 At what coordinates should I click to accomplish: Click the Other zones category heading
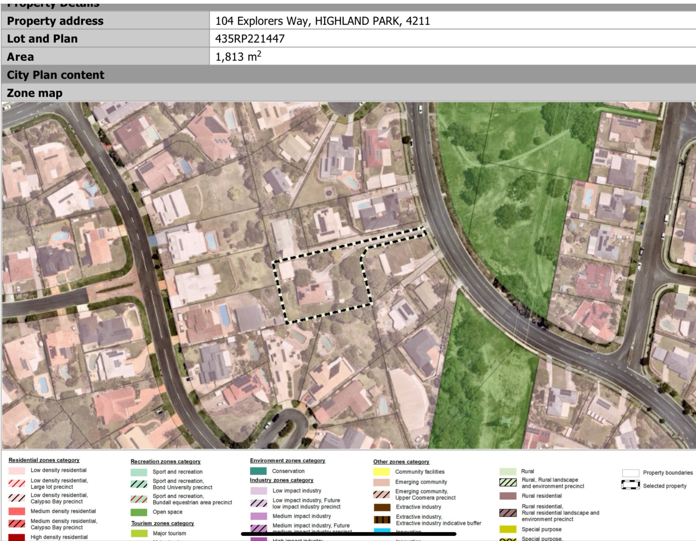[x=401, y=462]
